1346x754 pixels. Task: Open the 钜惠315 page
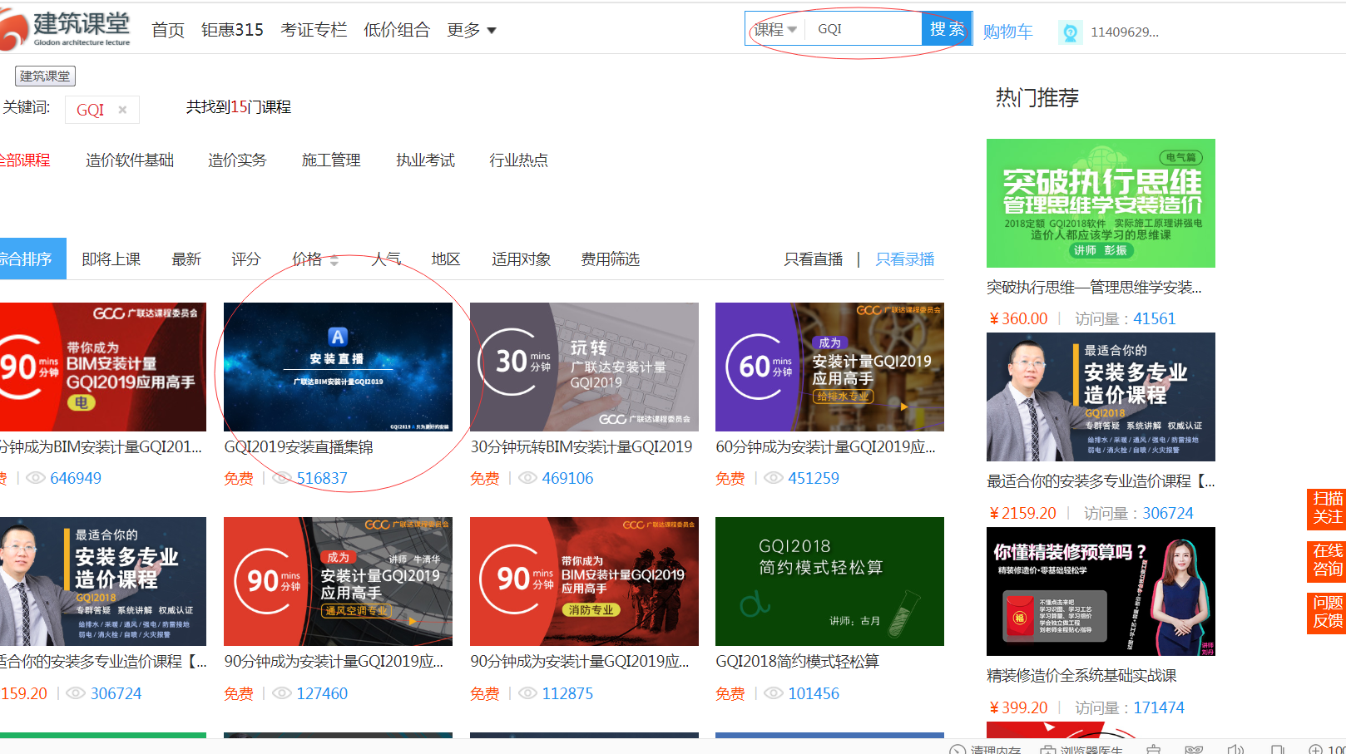[x=232, y=30]
